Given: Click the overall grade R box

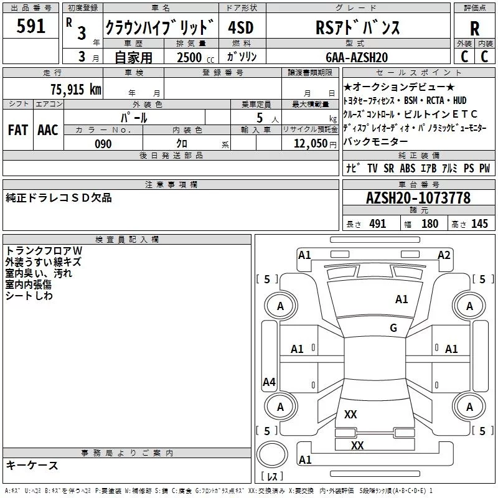Looking at the screenshot, I should [474, 27].
